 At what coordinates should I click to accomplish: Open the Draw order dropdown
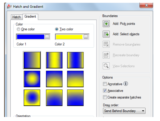pyautogui.click(x=124, y=111)
